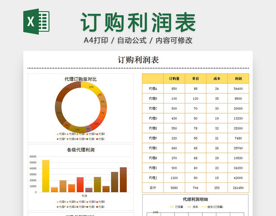Select total order quantity cell 5680
This screenshot has height=216, width=276.
pyautogui.click(x=174, y=188)
